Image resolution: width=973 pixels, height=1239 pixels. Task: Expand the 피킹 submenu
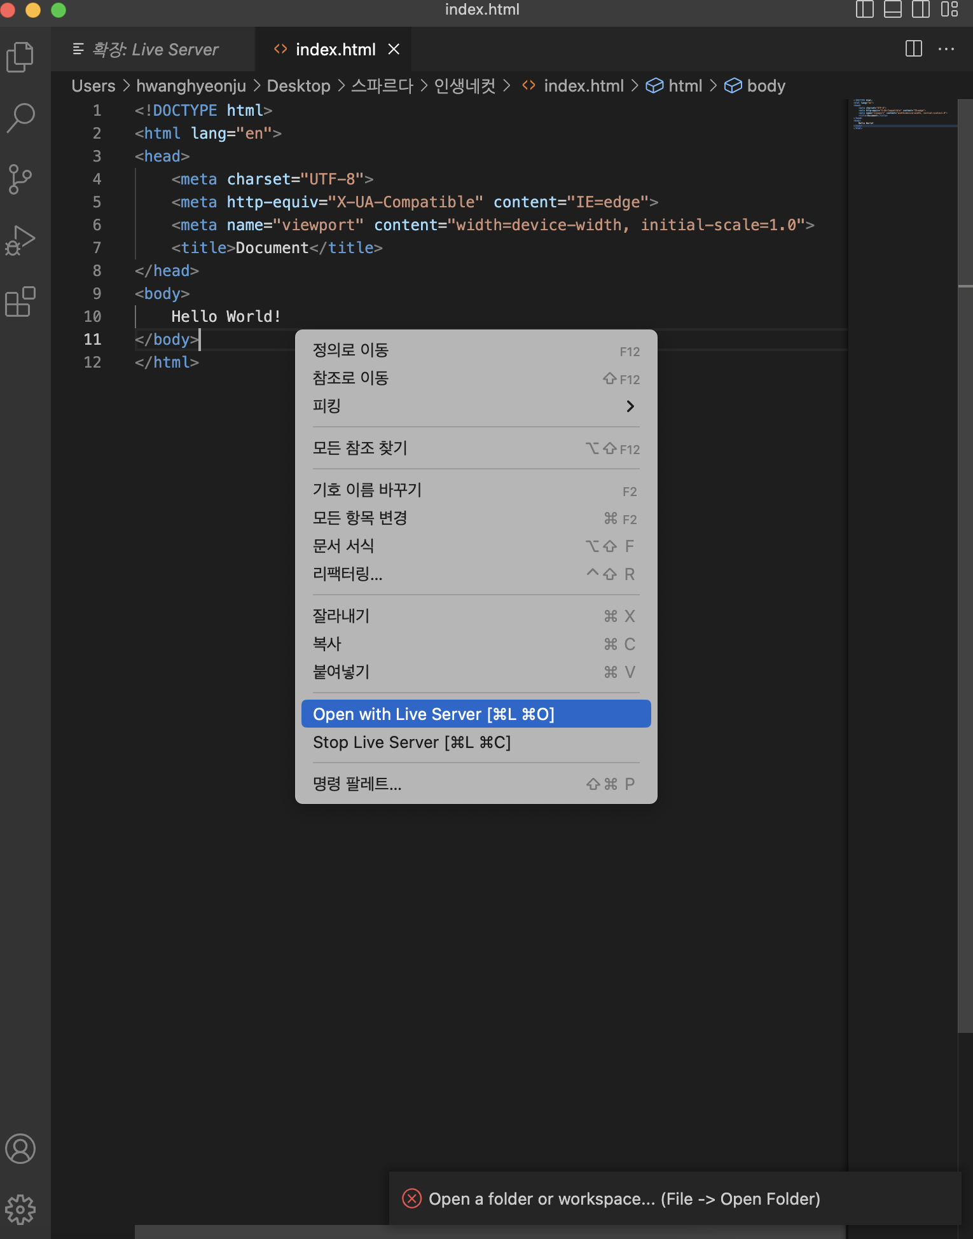coord(476,406)
